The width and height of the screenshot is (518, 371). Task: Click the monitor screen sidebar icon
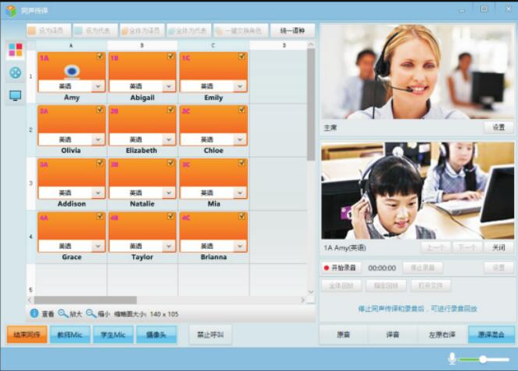coord(16,95)
